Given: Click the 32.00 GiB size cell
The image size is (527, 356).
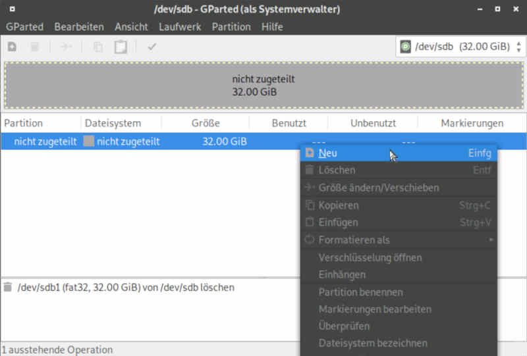Looking at the screenshot, I should 225,141.
